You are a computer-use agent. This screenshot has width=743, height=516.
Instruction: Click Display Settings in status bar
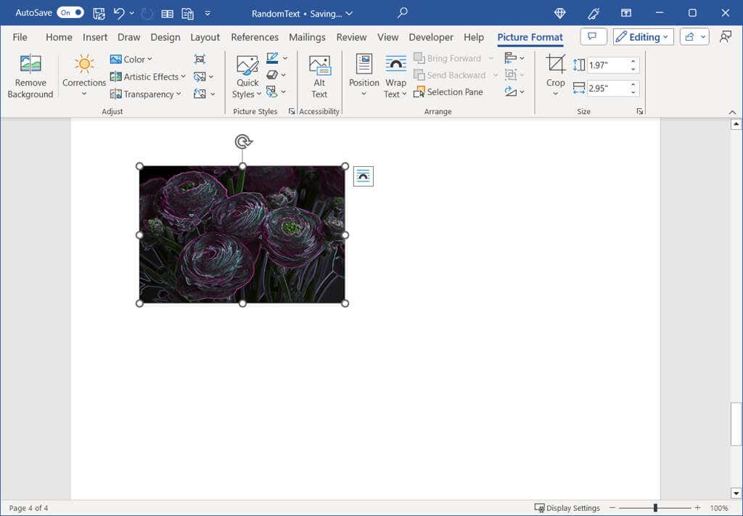(567, 508)
